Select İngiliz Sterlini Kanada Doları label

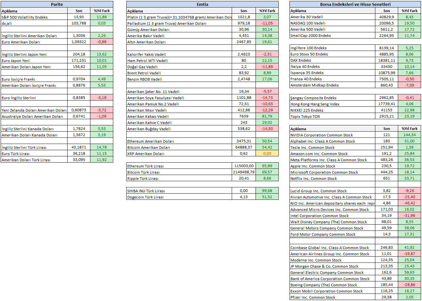pos(34,129)
